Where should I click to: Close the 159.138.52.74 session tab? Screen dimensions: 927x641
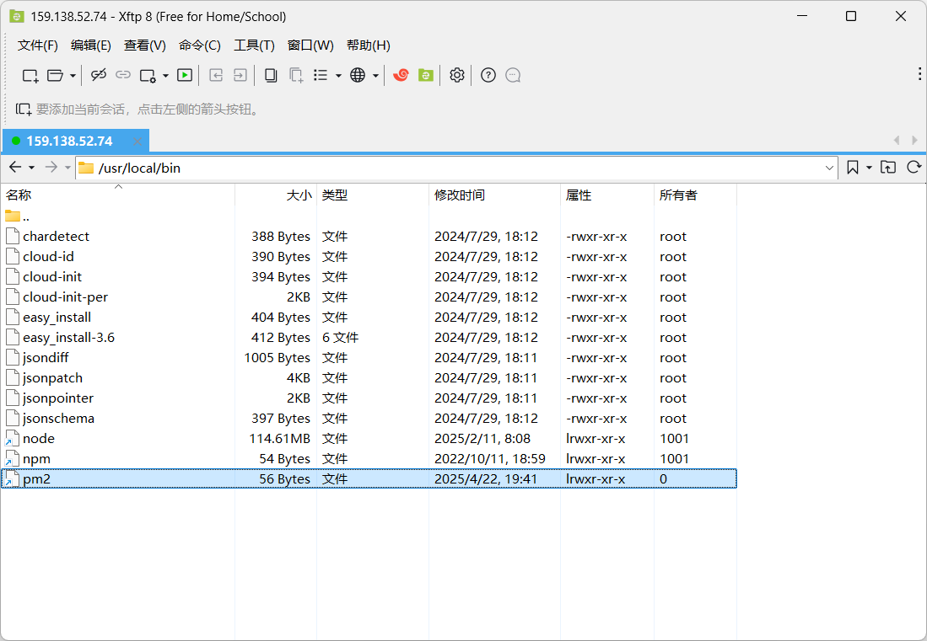[x=137, y=142]
